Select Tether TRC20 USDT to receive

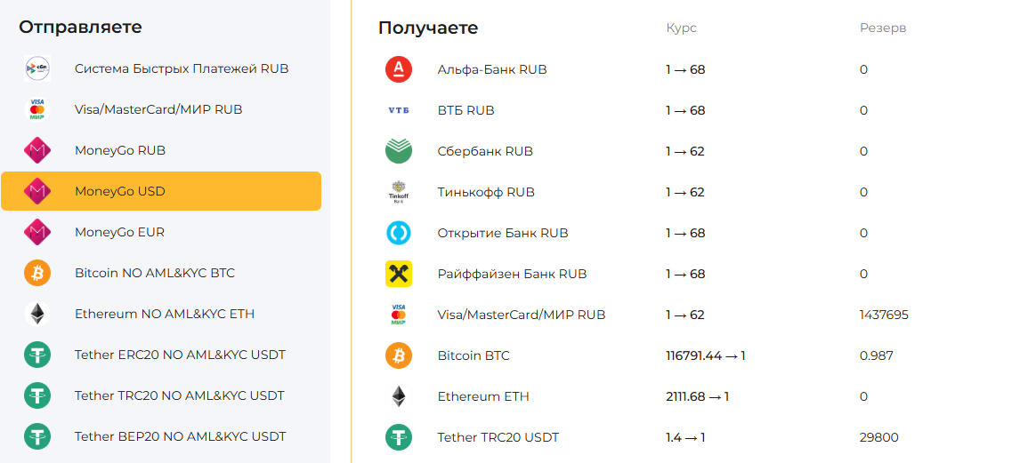point(498,437)
